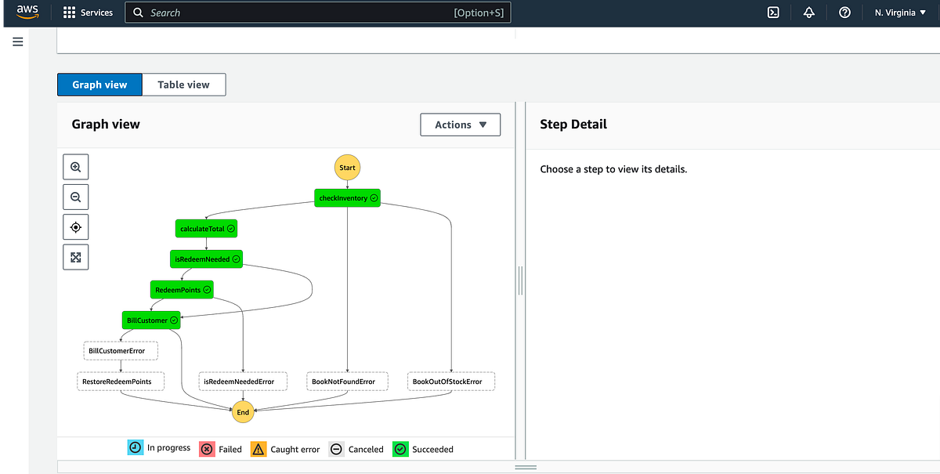Click inside the Search input field
Viewport: 940px width, 474px height.
pyautogui.click(x=313, y=12)
